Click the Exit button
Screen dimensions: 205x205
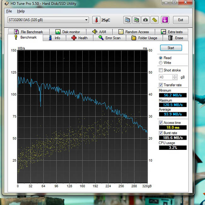point(181,20)
